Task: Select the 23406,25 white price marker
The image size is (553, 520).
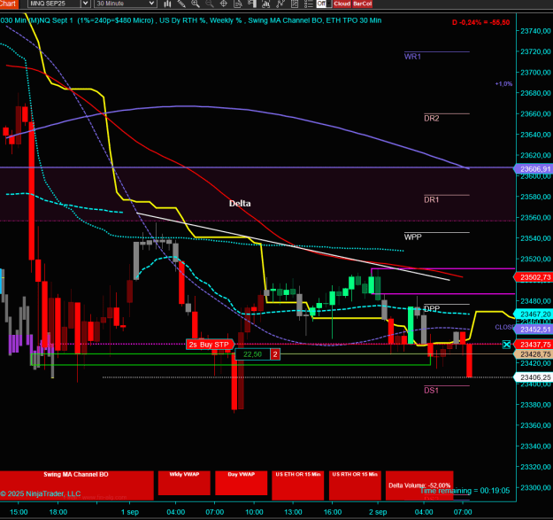Action: pos(534,377)
